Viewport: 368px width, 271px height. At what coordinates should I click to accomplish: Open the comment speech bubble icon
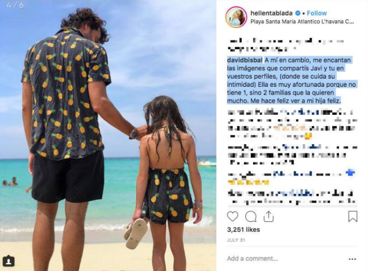click(x=251, y=217)
